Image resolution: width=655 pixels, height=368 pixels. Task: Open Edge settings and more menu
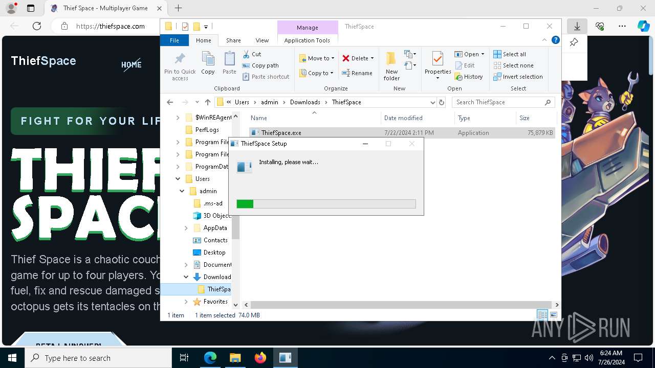tap(622, 26)
